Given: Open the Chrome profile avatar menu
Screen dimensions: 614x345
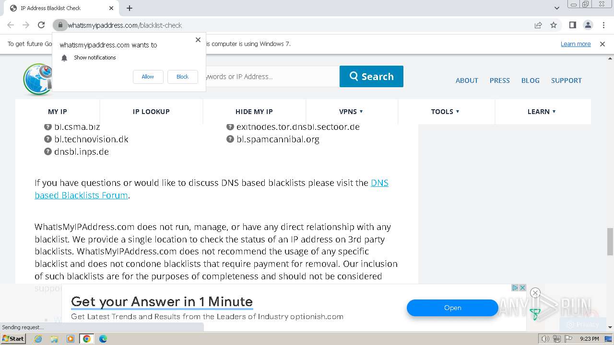Looking at the screenshot, I should click(588, 25).
